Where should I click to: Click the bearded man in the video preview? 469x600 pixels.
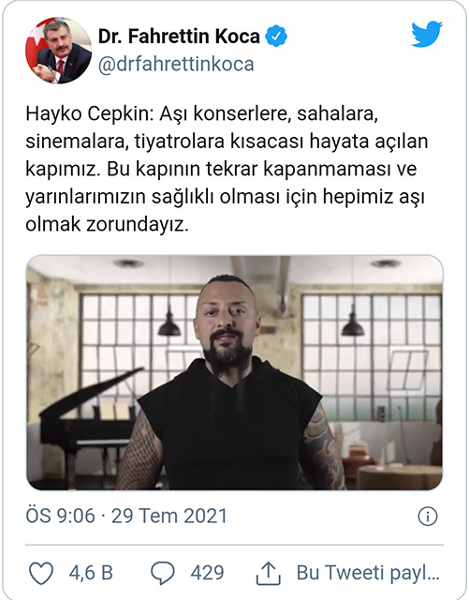231,382
